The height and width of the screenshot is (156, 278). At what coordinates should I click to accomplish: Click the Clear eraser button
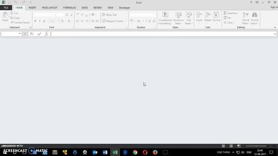point(229,23)
